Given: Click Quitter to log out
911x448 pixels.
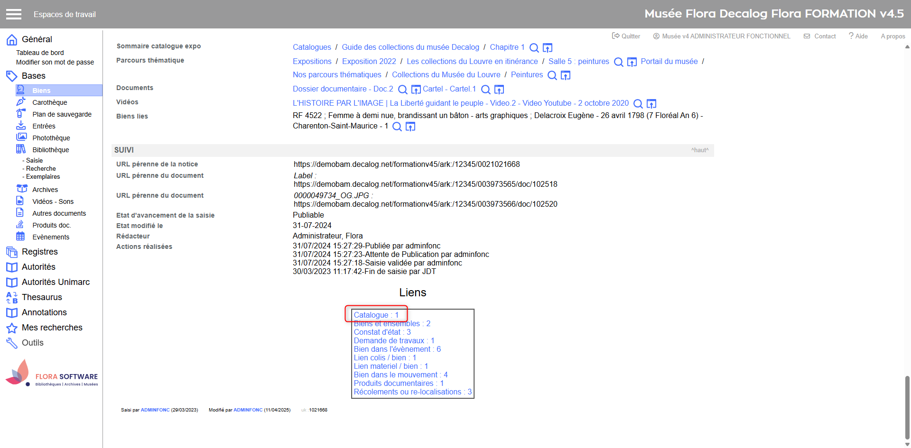Looking at the screenshot, I should 626,36.
